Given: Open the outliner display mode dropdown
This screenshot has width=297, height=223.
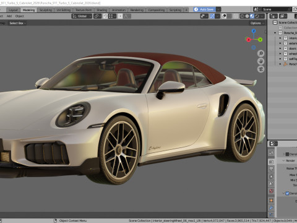Looking at the screenshot, I should click(283, 16).
